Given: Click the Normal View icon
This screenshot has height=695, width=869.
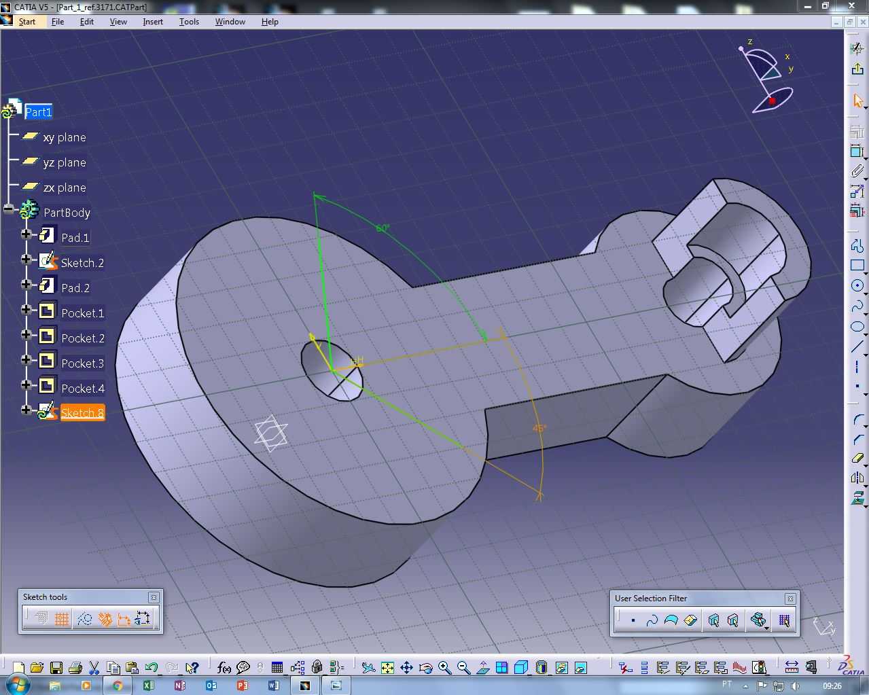Looking at the screenshot, I should pyautogui.click(x=483, y=668).
